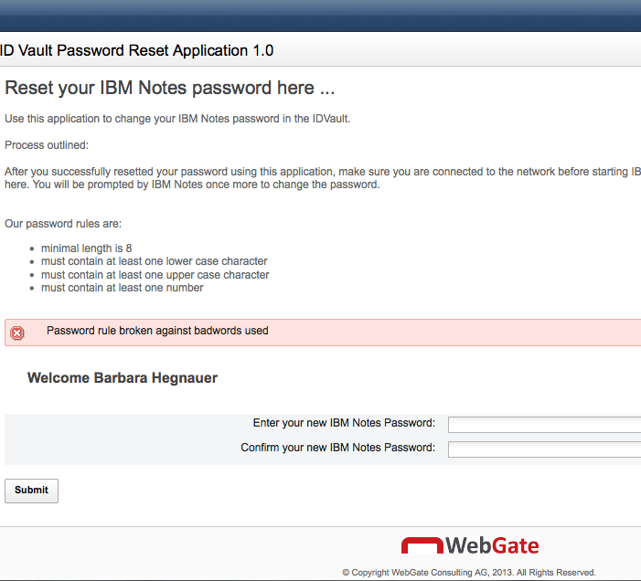Click the 'at least one upper case character' rule
Image resolution: width=641 pixels, height=581 pixels.
coord(155,275)
